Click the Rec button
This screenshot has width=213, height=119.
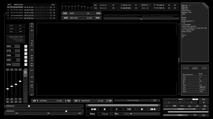click(x=117, y=114)
